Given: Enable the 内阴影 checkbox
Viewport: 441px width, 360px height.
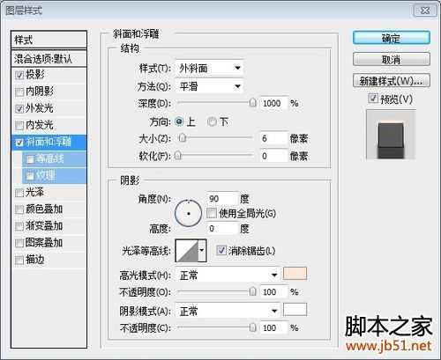Looking at the screenshot, I should click(19, 92).
